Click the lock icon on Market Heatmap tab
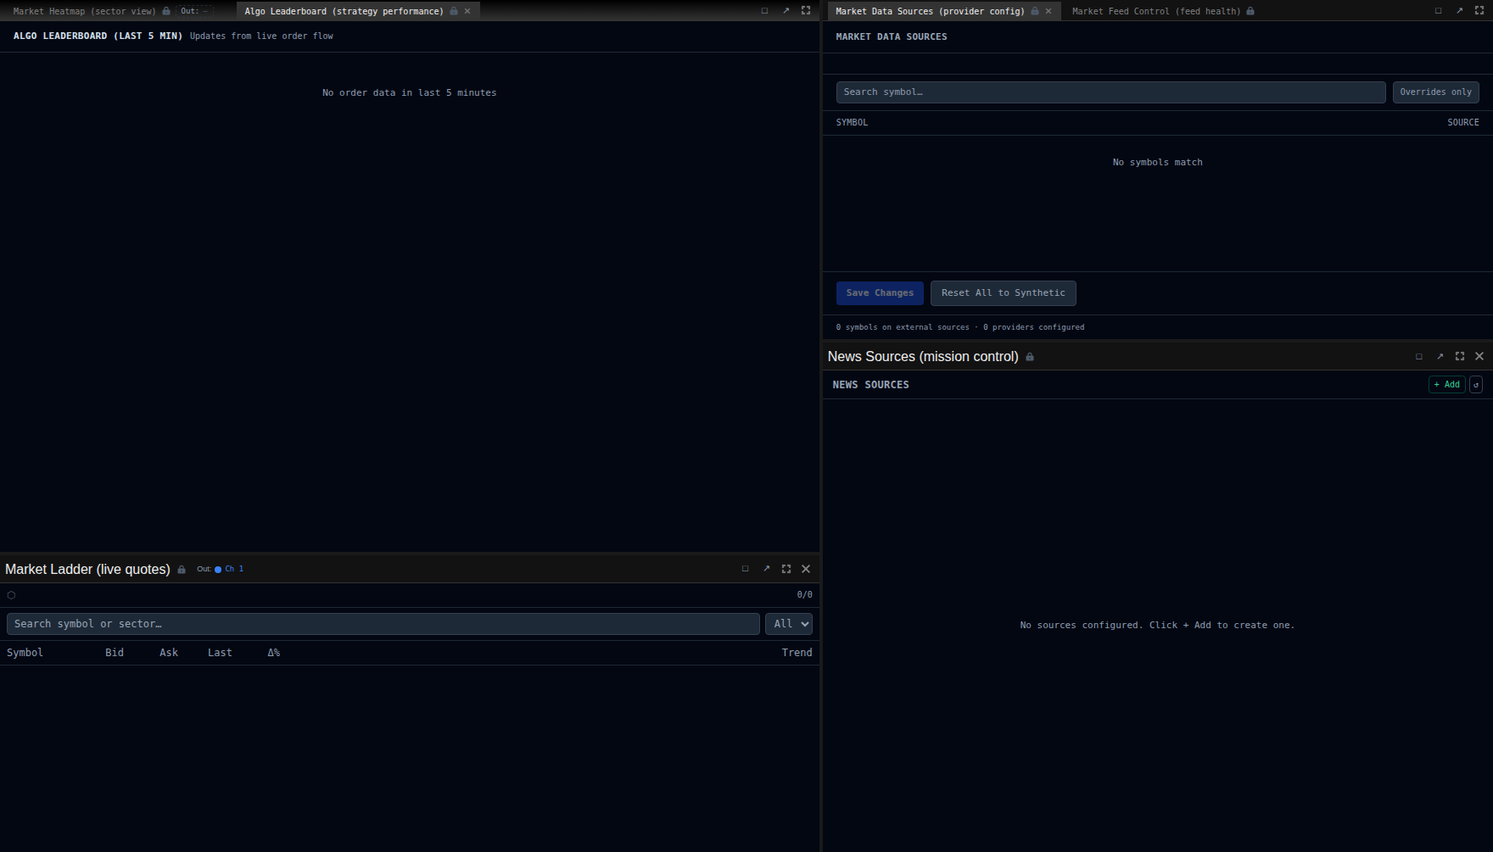 click(x=166, y=11)
